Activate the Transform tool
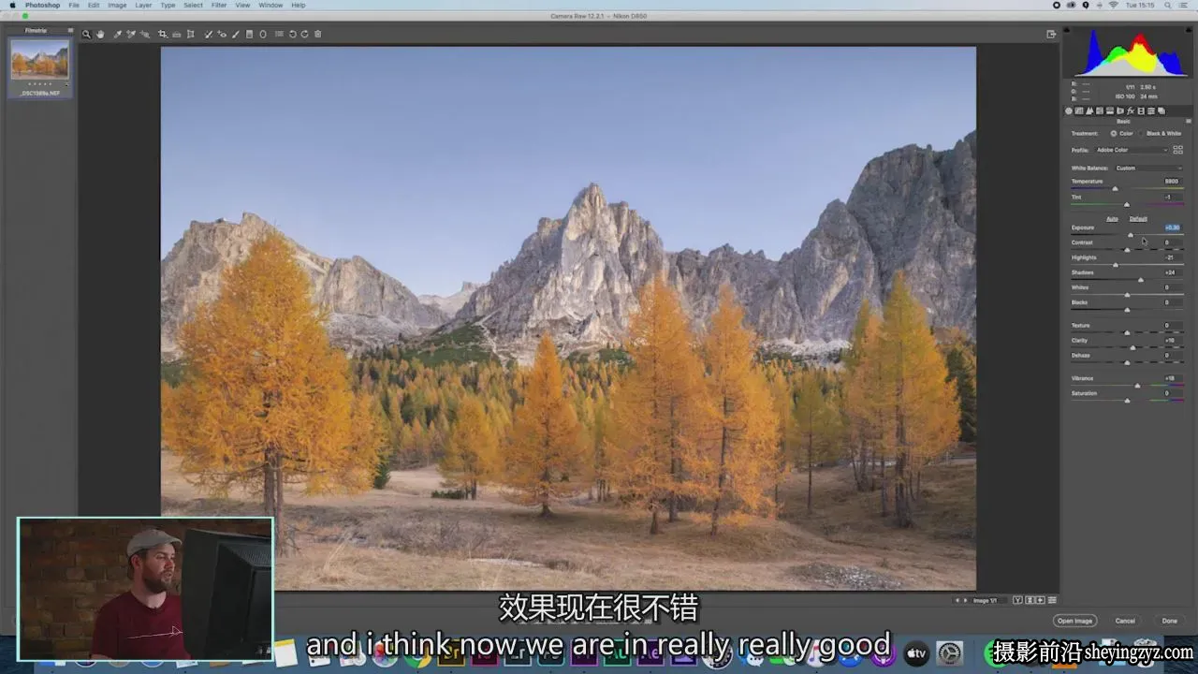The height and width of the screenshot is (674, 1198). (x=190, y=35)
